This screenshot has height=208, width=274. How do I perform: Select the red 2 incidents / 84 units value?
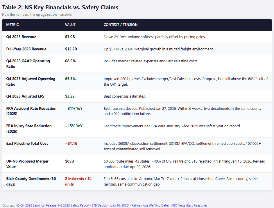78,181
